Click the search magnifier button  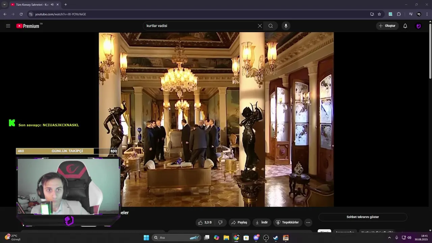[271, 26]
